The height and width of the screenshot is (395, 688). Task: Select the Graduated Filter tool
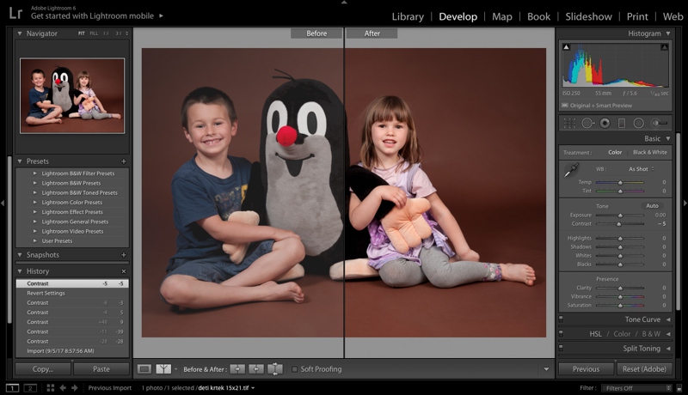[x=622, y=124]
